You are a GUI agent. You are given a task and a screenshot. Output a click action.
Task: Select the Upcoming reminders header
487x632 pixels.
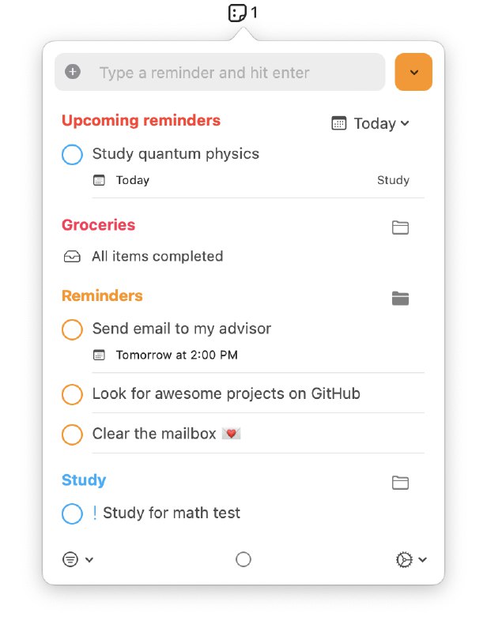(140, 121)
